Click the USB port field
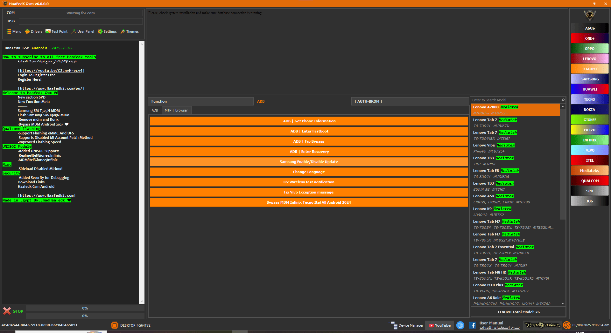The image size is (611, 333). tap(81, 21)
